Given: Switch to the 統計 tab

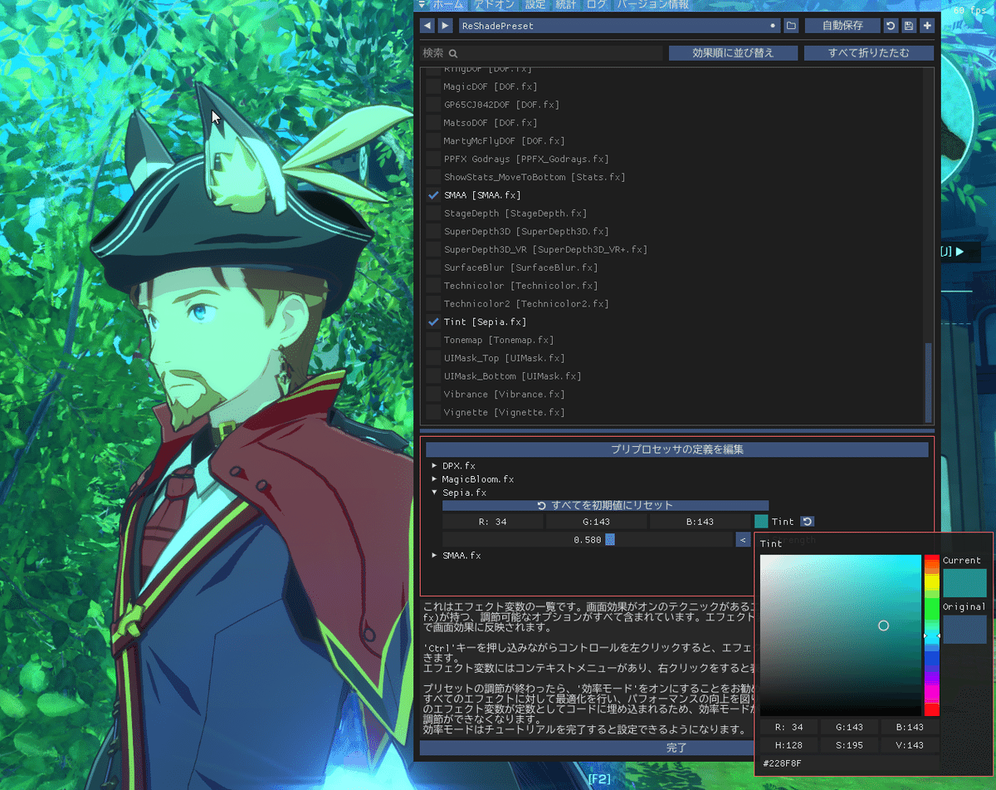Looking at the screenshot, I should pyautogui.click(x=566, y=5).
